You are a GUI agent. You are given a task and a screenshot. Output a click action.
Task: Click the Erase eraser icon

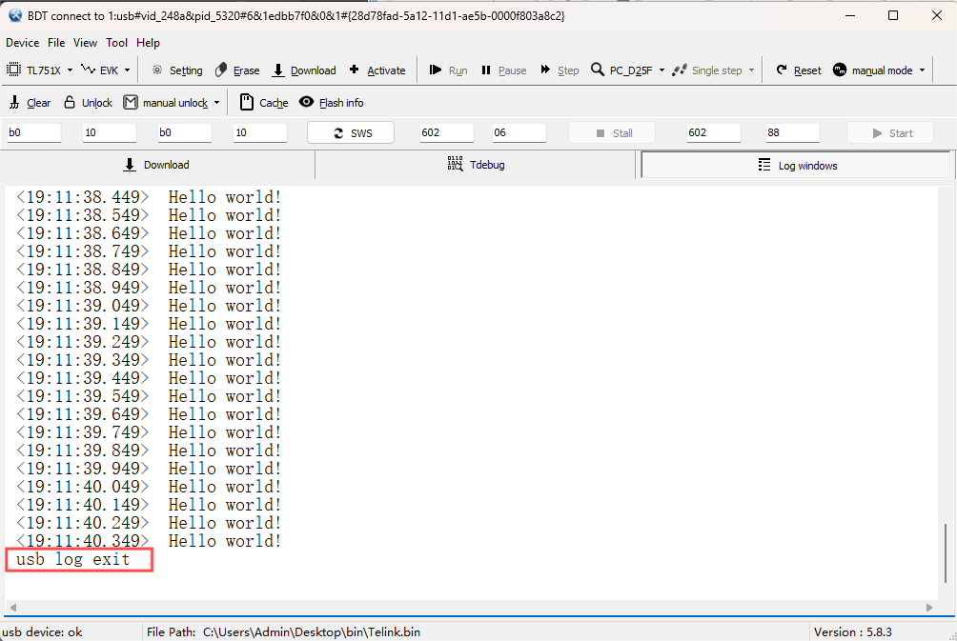click(x=221, y=70)
